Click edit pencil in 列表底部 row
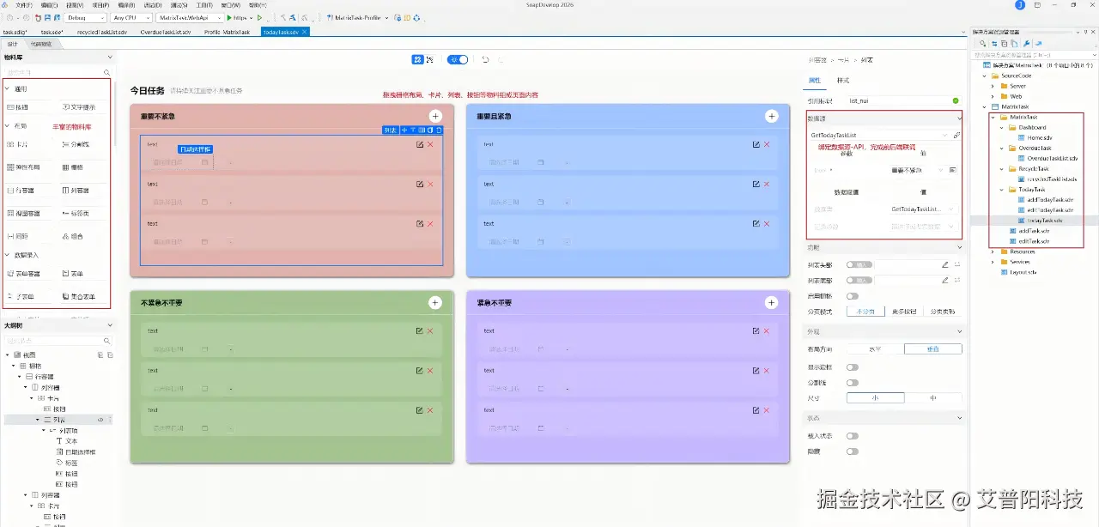Screen dimensions: 1099x527 click(x=945, y=280)
